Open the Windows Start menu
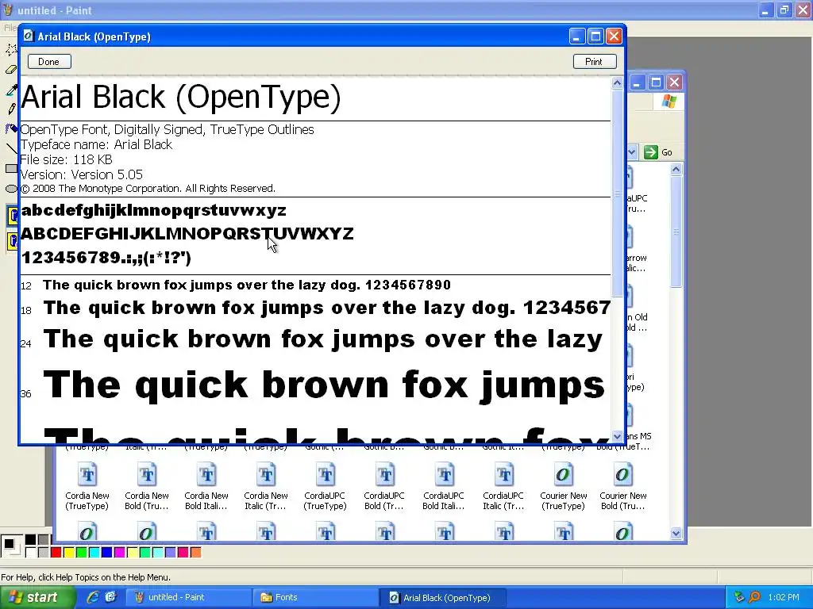This screenshot has width=813, height=609. [37, 597]
